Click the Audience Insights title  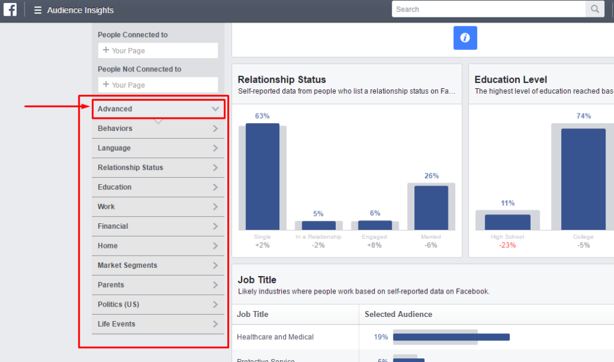tap(80, 10)
